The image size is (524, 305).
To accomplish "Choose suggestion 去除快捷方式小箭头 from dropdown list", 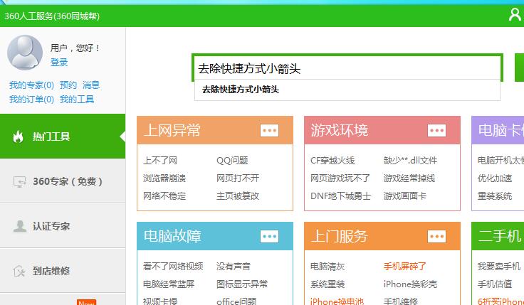I will [347, 90].
